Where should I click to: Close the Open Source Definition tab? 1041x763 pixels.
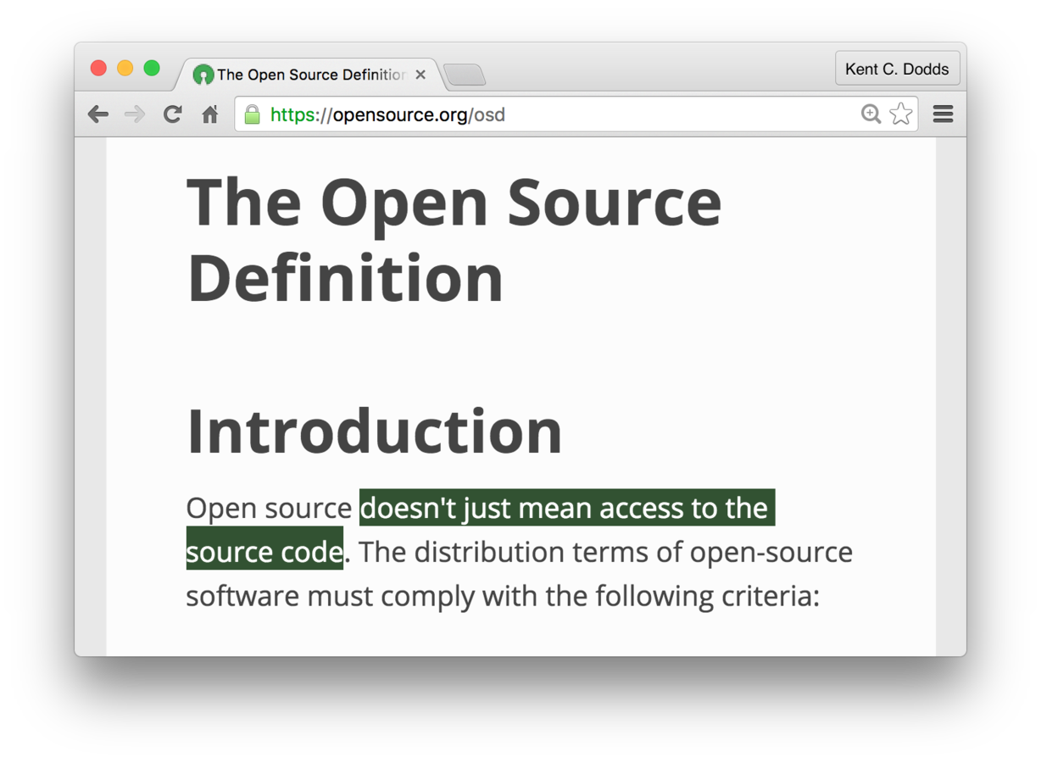click(x=420, y=75)
